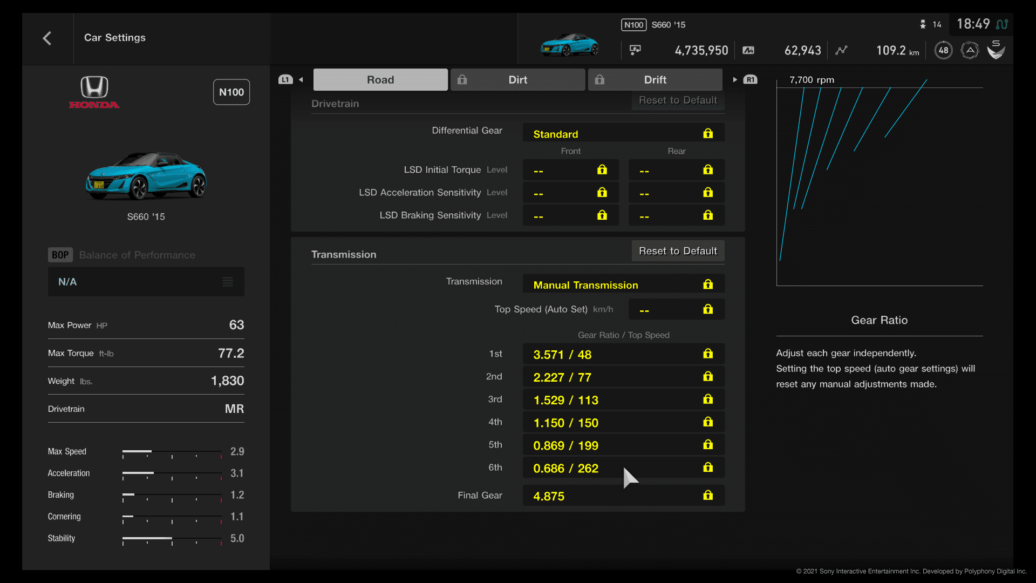Adjust 2nd gear ratio 2.227 / 77
The image size is (1036, 583).
tap(623, 377)
